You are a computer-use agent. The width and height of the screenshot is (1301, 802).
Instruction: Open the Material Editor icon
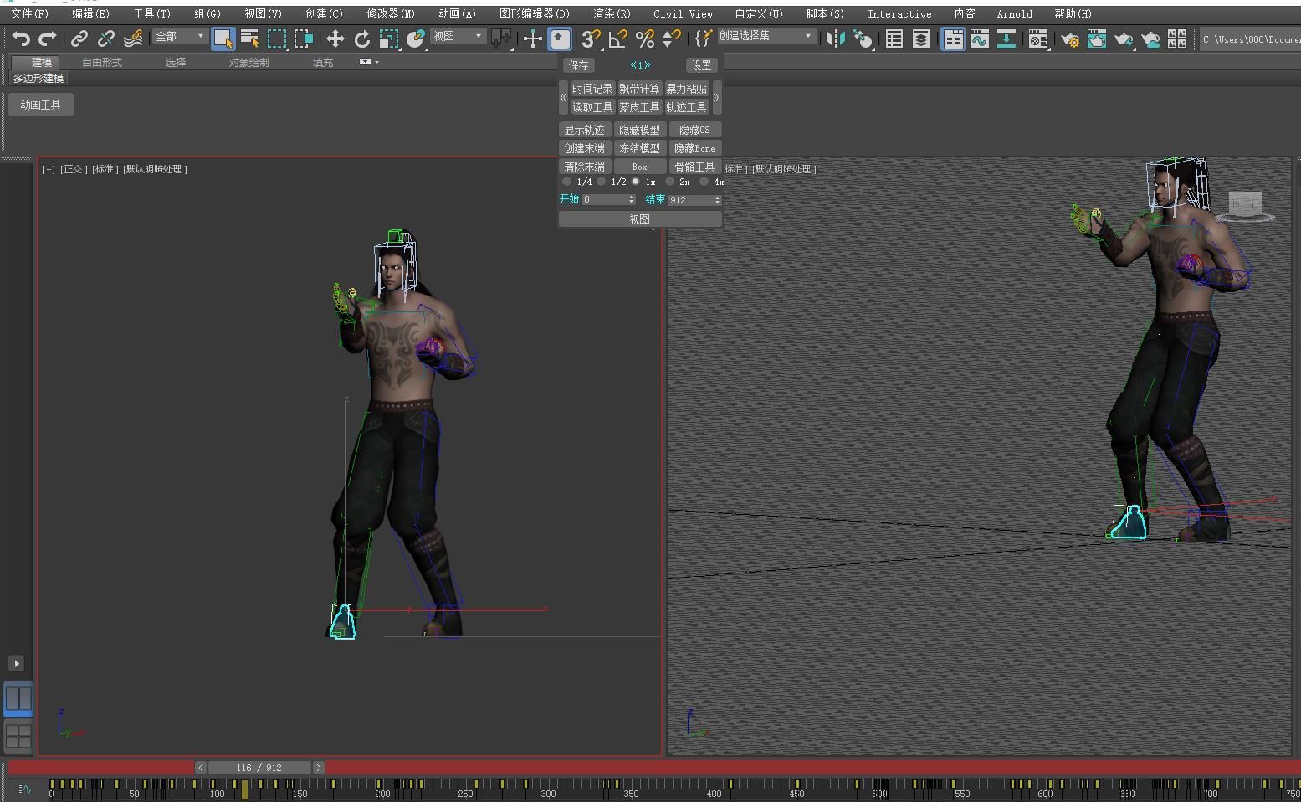1038,39
